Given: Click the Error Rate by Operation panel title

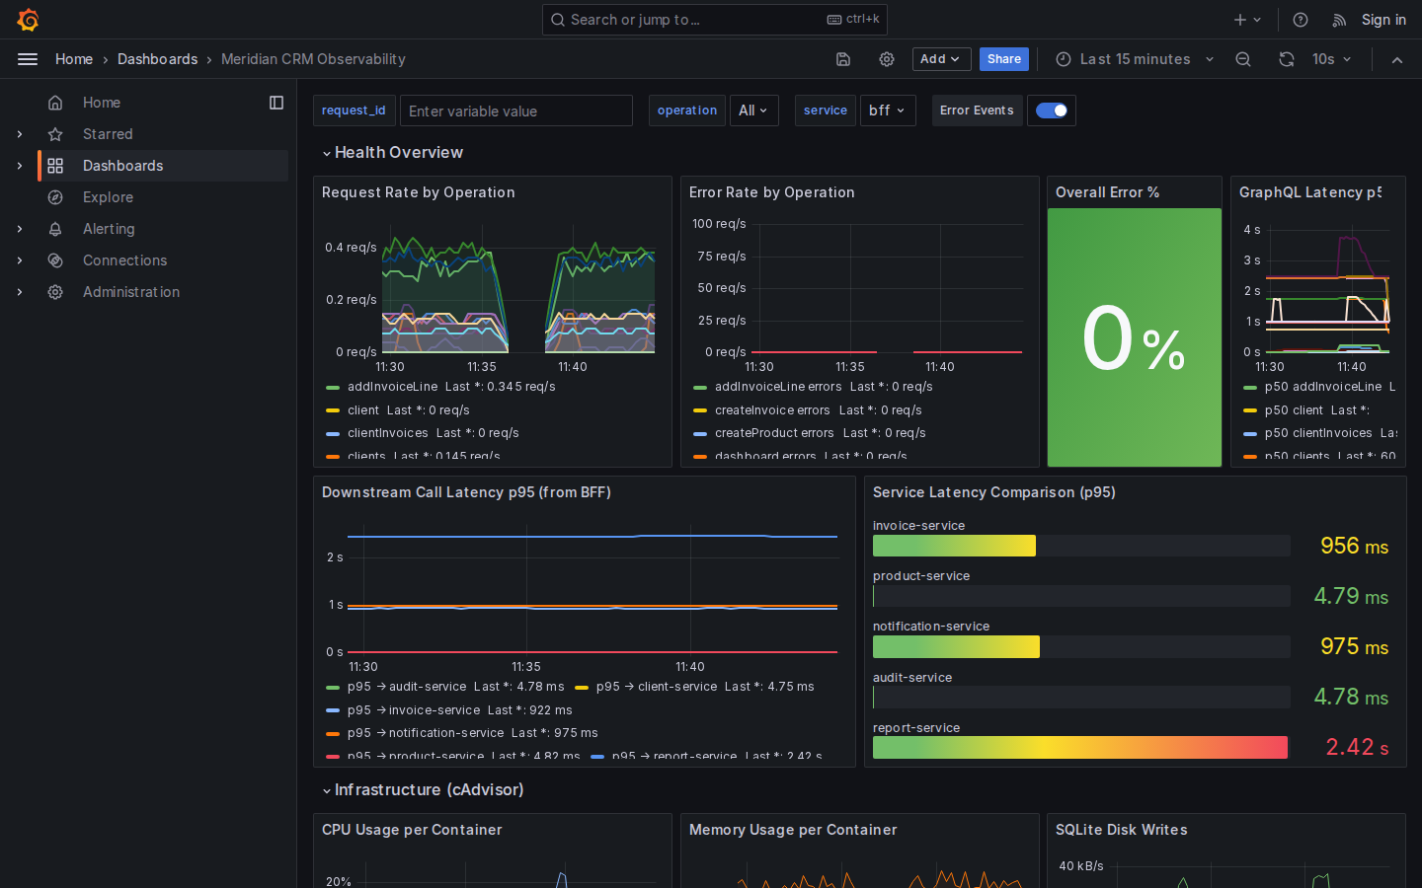Looking at the screenshot, I should click(x=771, y=192).
